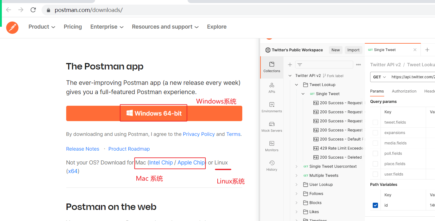Click the Linux x64 download link
Screen dimensions: 435x221
coord(73,171)
